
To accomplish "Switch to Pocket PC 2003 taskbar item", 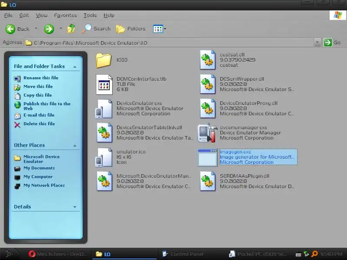I will tap(258, 254).
